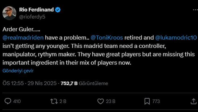This screenshot has width=198, height=112.
Task: Open the three-dot more options menu
Action: click(x=195, y=10)
